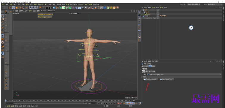Open the INSYDIUM menu

[x=74, y=4]
